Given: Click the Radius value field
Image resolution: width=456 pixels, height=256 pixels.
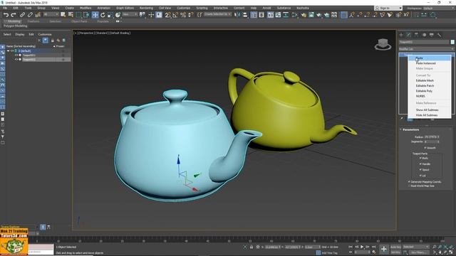Looking at the screenshot, I should coord(432,137).
